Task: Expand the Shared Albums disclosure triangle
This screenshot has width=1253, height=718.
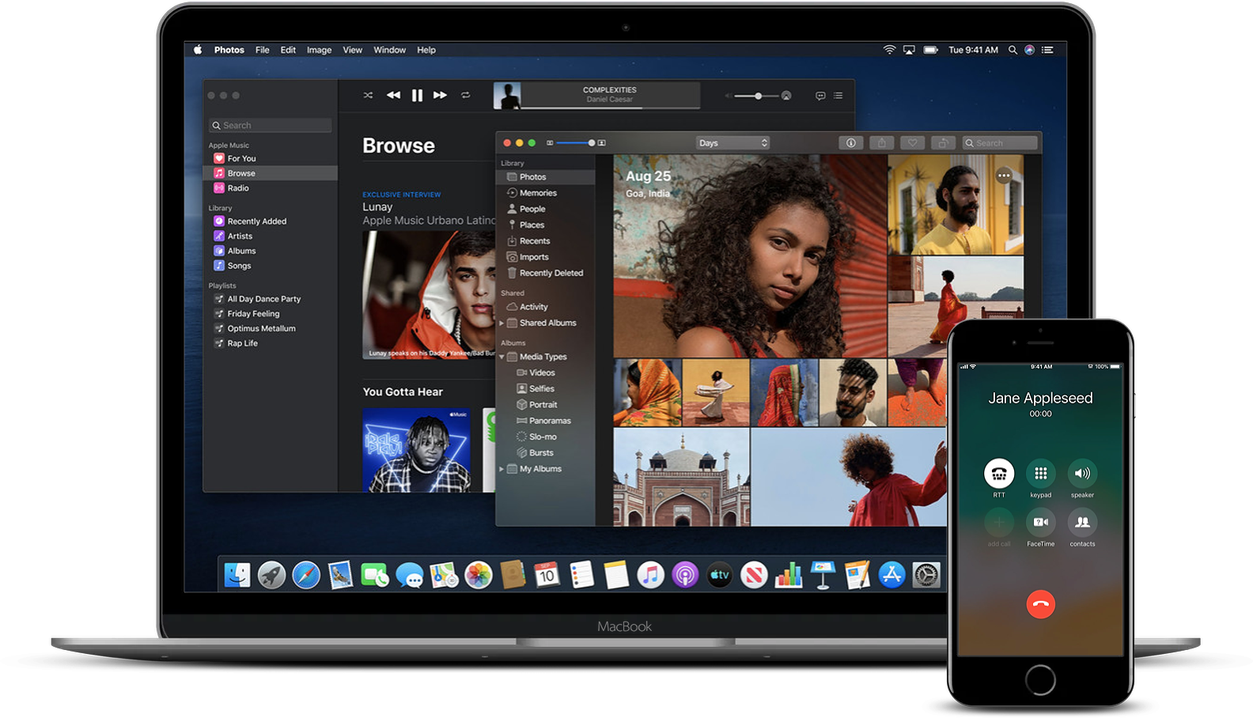Action: [x=502, y=323]
